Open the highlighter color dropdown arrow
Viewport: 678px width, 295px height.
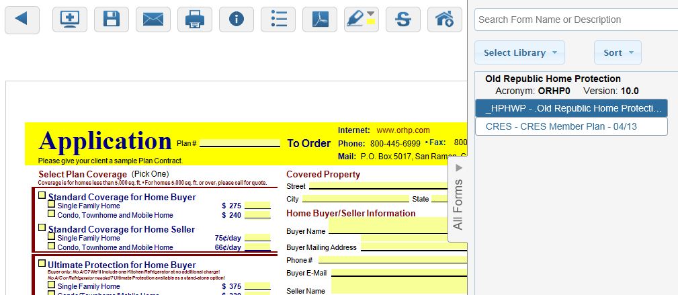(x=371, y=14)
